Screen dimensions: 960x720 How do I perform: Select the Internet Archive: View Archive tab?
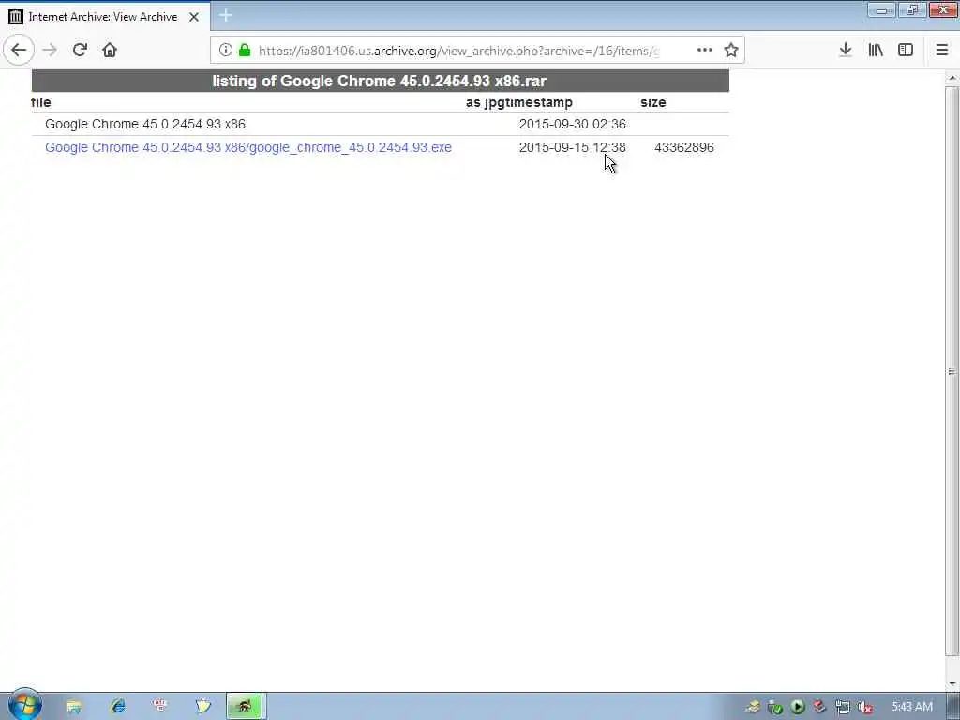click(105, 17)
